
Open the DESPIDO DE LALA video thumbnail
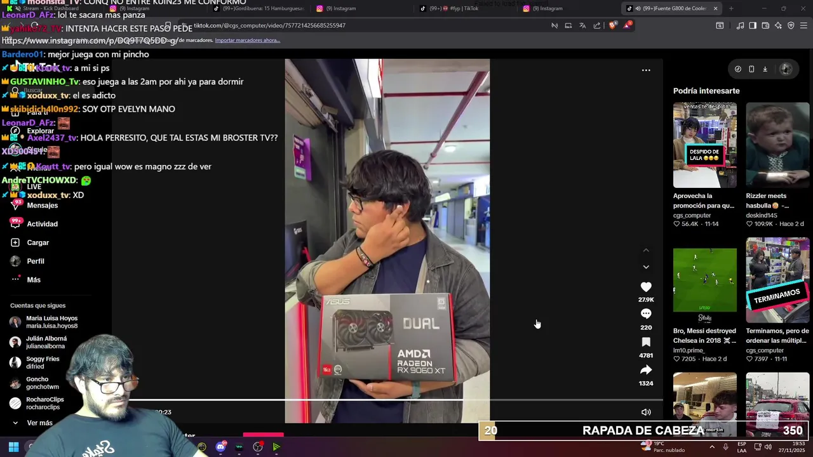705,145
